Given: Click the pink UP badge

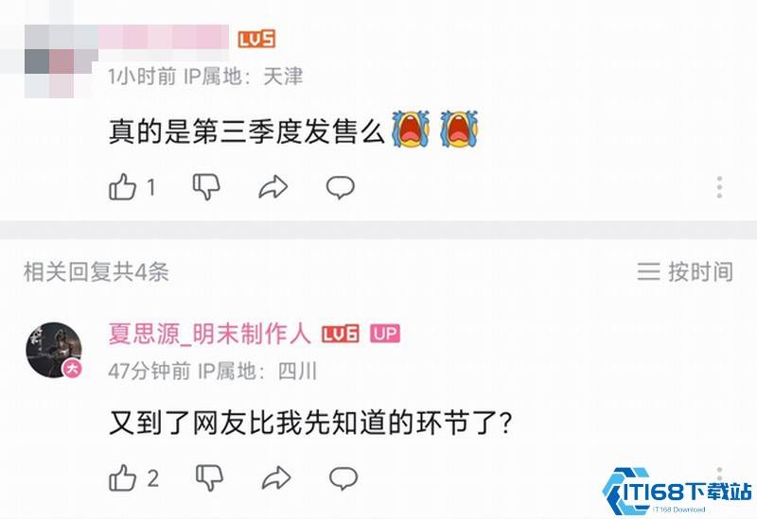Looking at the screenshot, I should (385, 334).
